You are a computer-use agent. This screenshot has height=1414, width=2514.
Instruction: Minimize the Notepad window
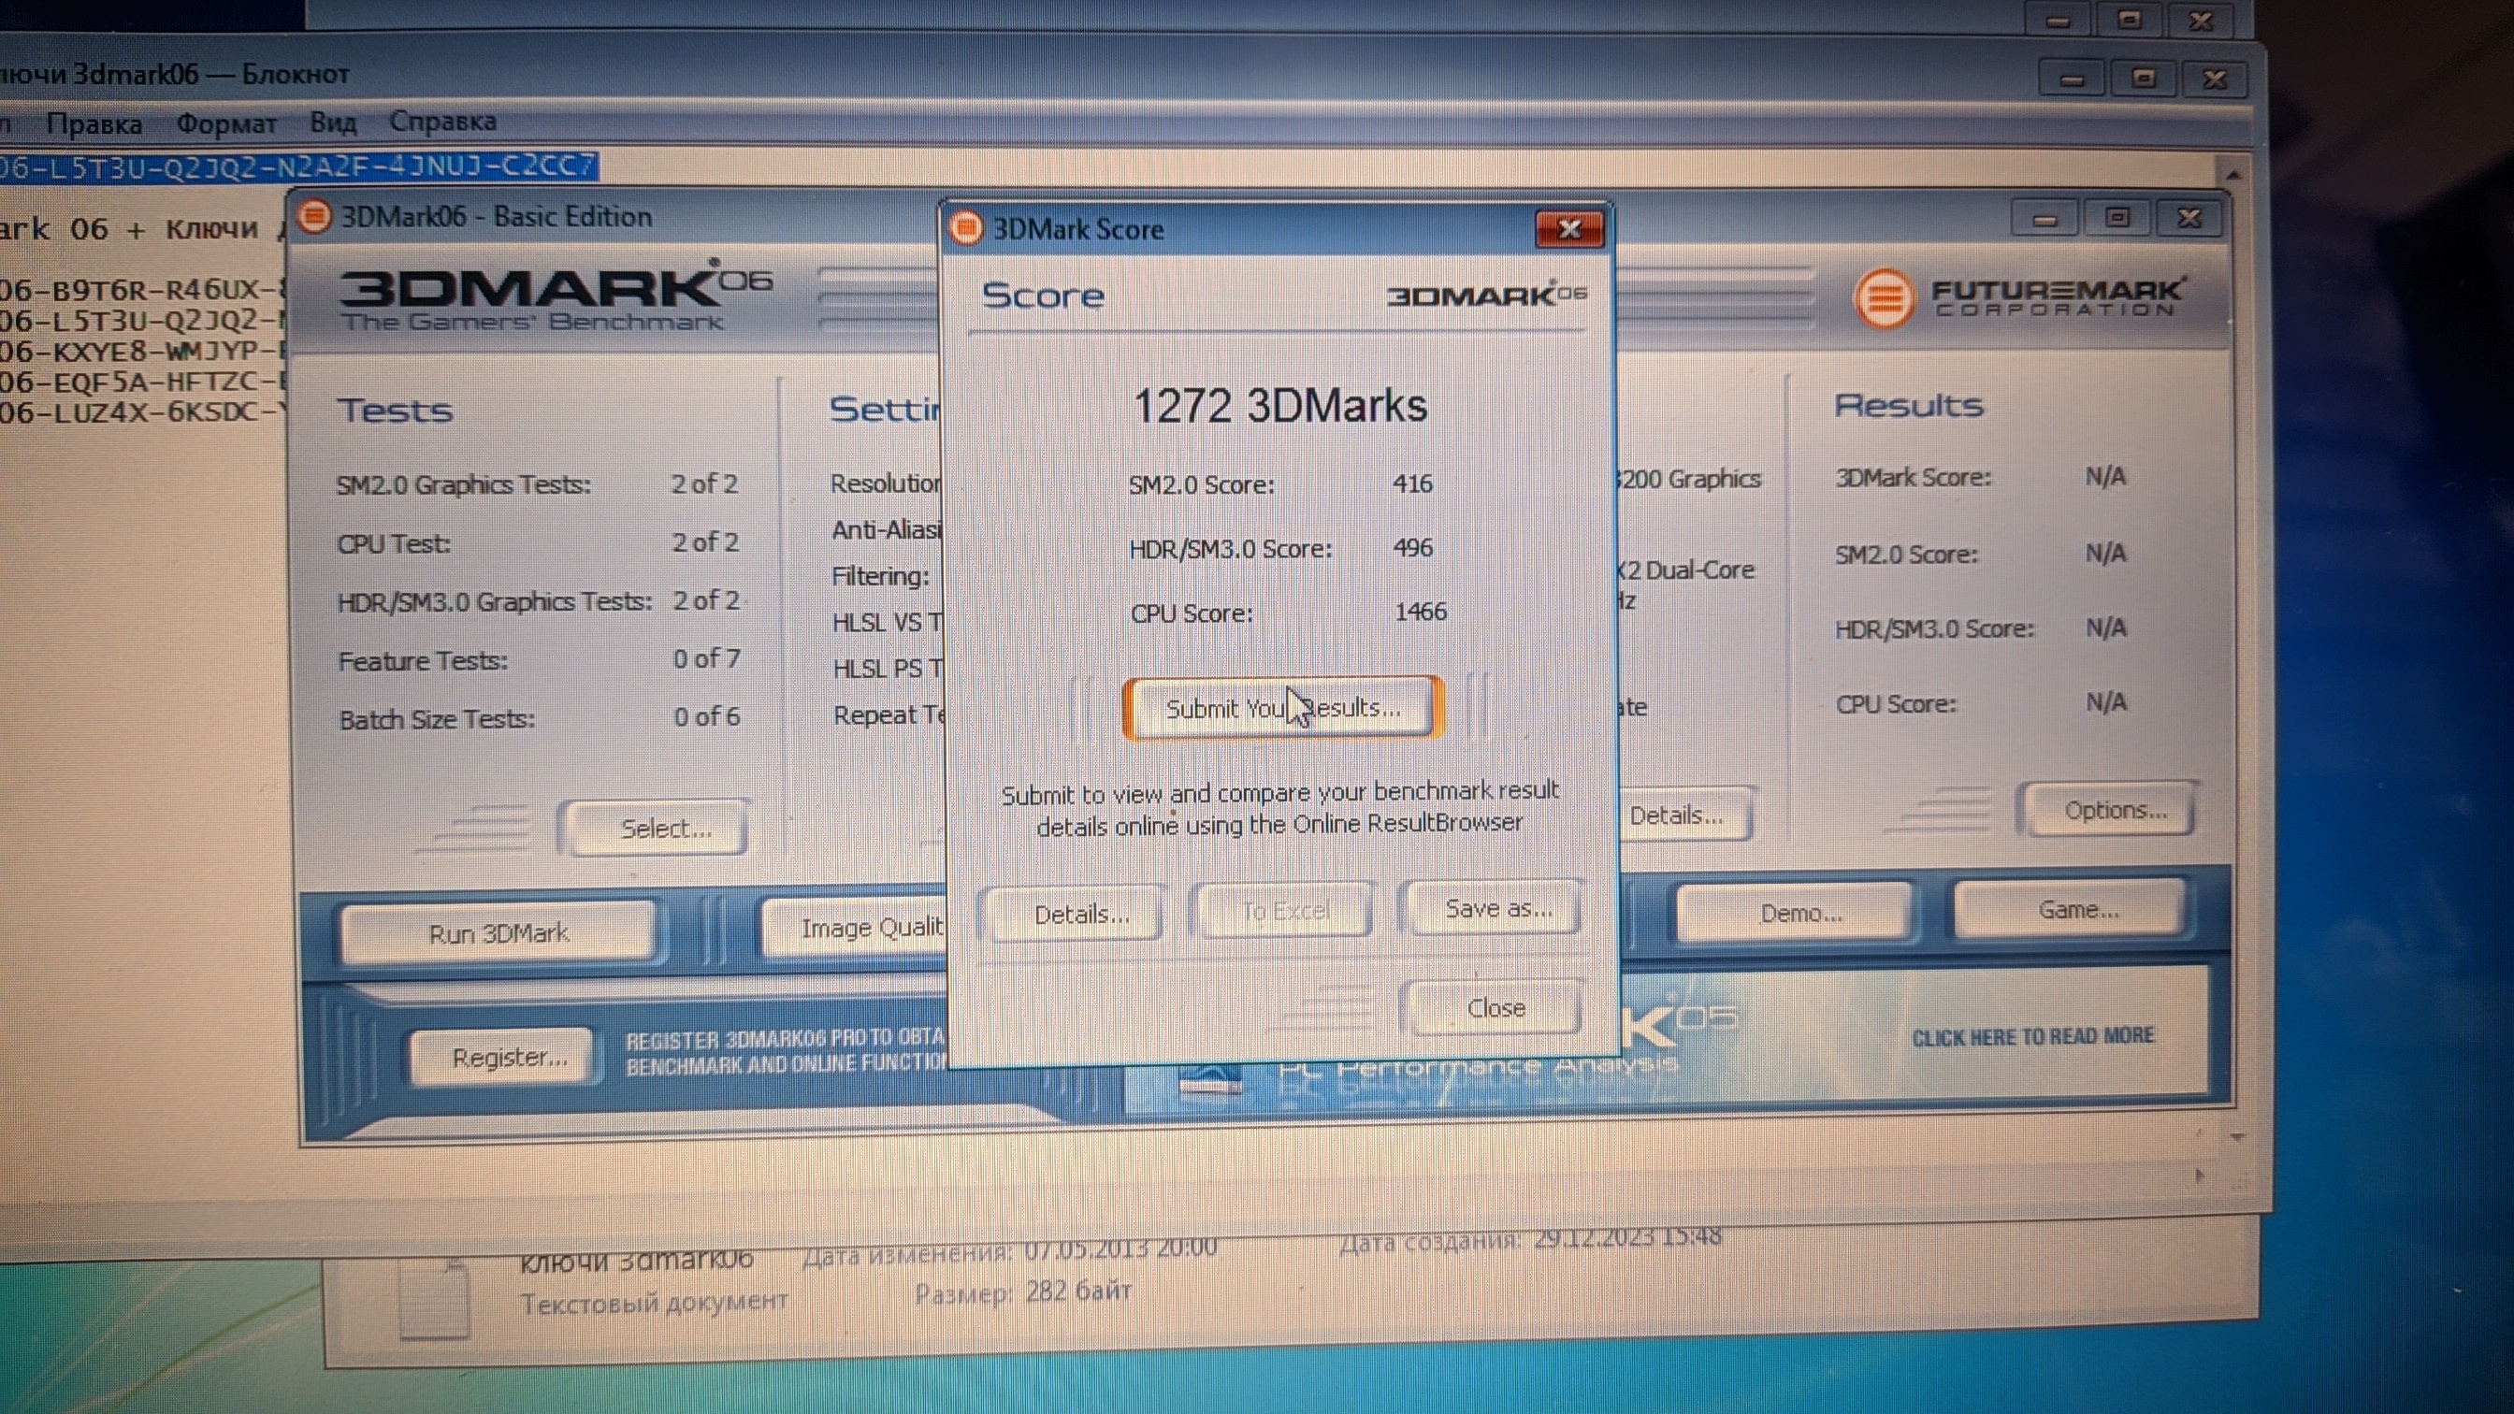tap(2071, 79)
